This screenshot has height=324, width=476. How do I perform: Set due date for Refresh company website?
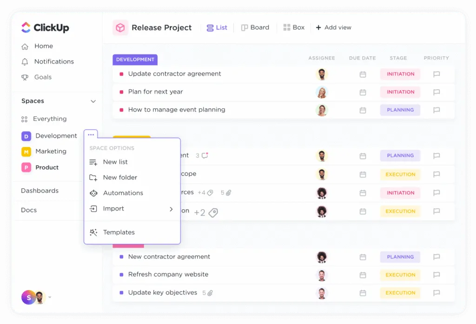(363, 275)
